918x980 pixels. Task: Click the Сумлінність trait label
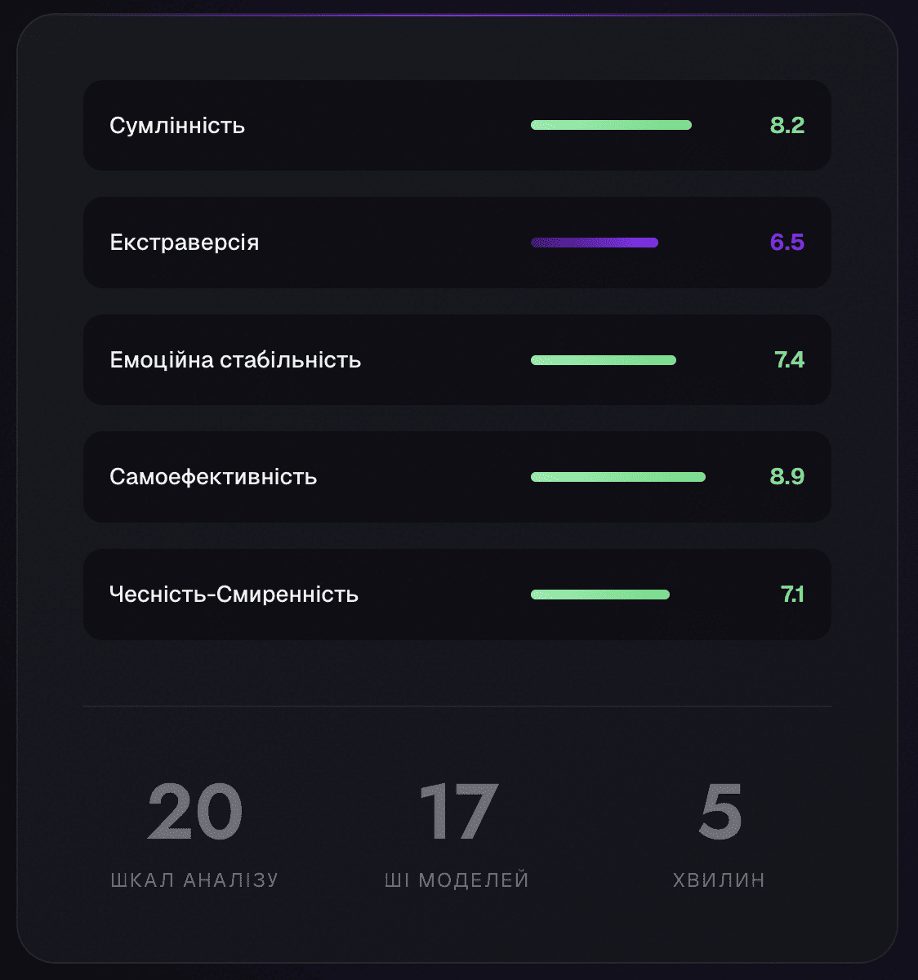pos(177,126)
